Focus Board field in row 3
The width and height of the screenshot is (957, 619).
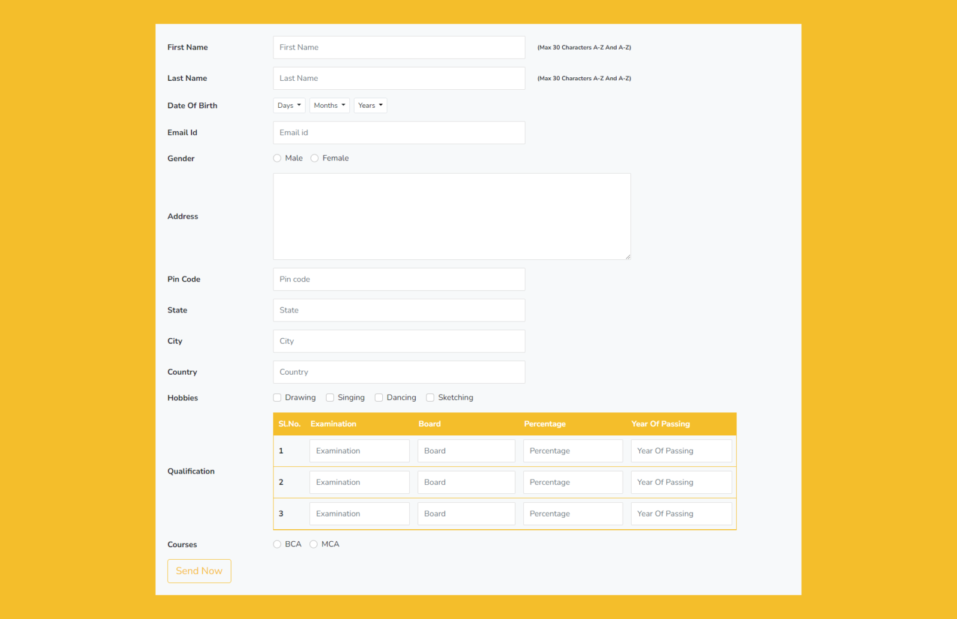pos(467,514)
